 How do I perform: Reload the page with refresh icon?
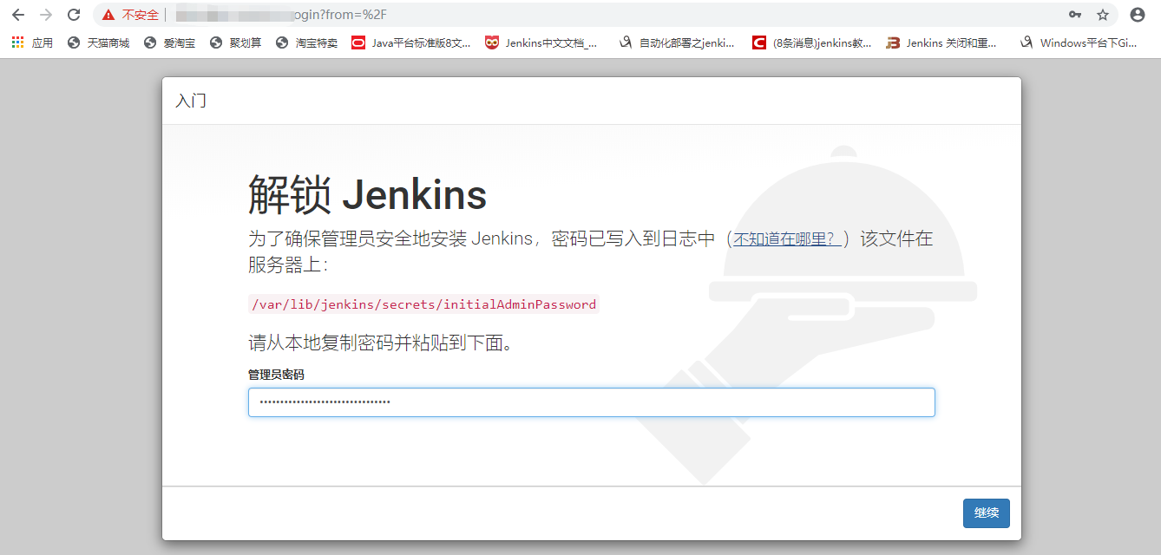(74, 15)
